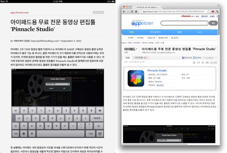
Task: Select the highlighted first tab in blue navigation bar
Action: 132,32
